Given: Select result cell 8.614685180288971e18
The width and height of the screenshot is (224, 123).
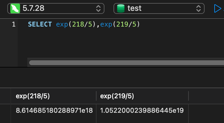Looking at the screenshot, I should [54, 110].
